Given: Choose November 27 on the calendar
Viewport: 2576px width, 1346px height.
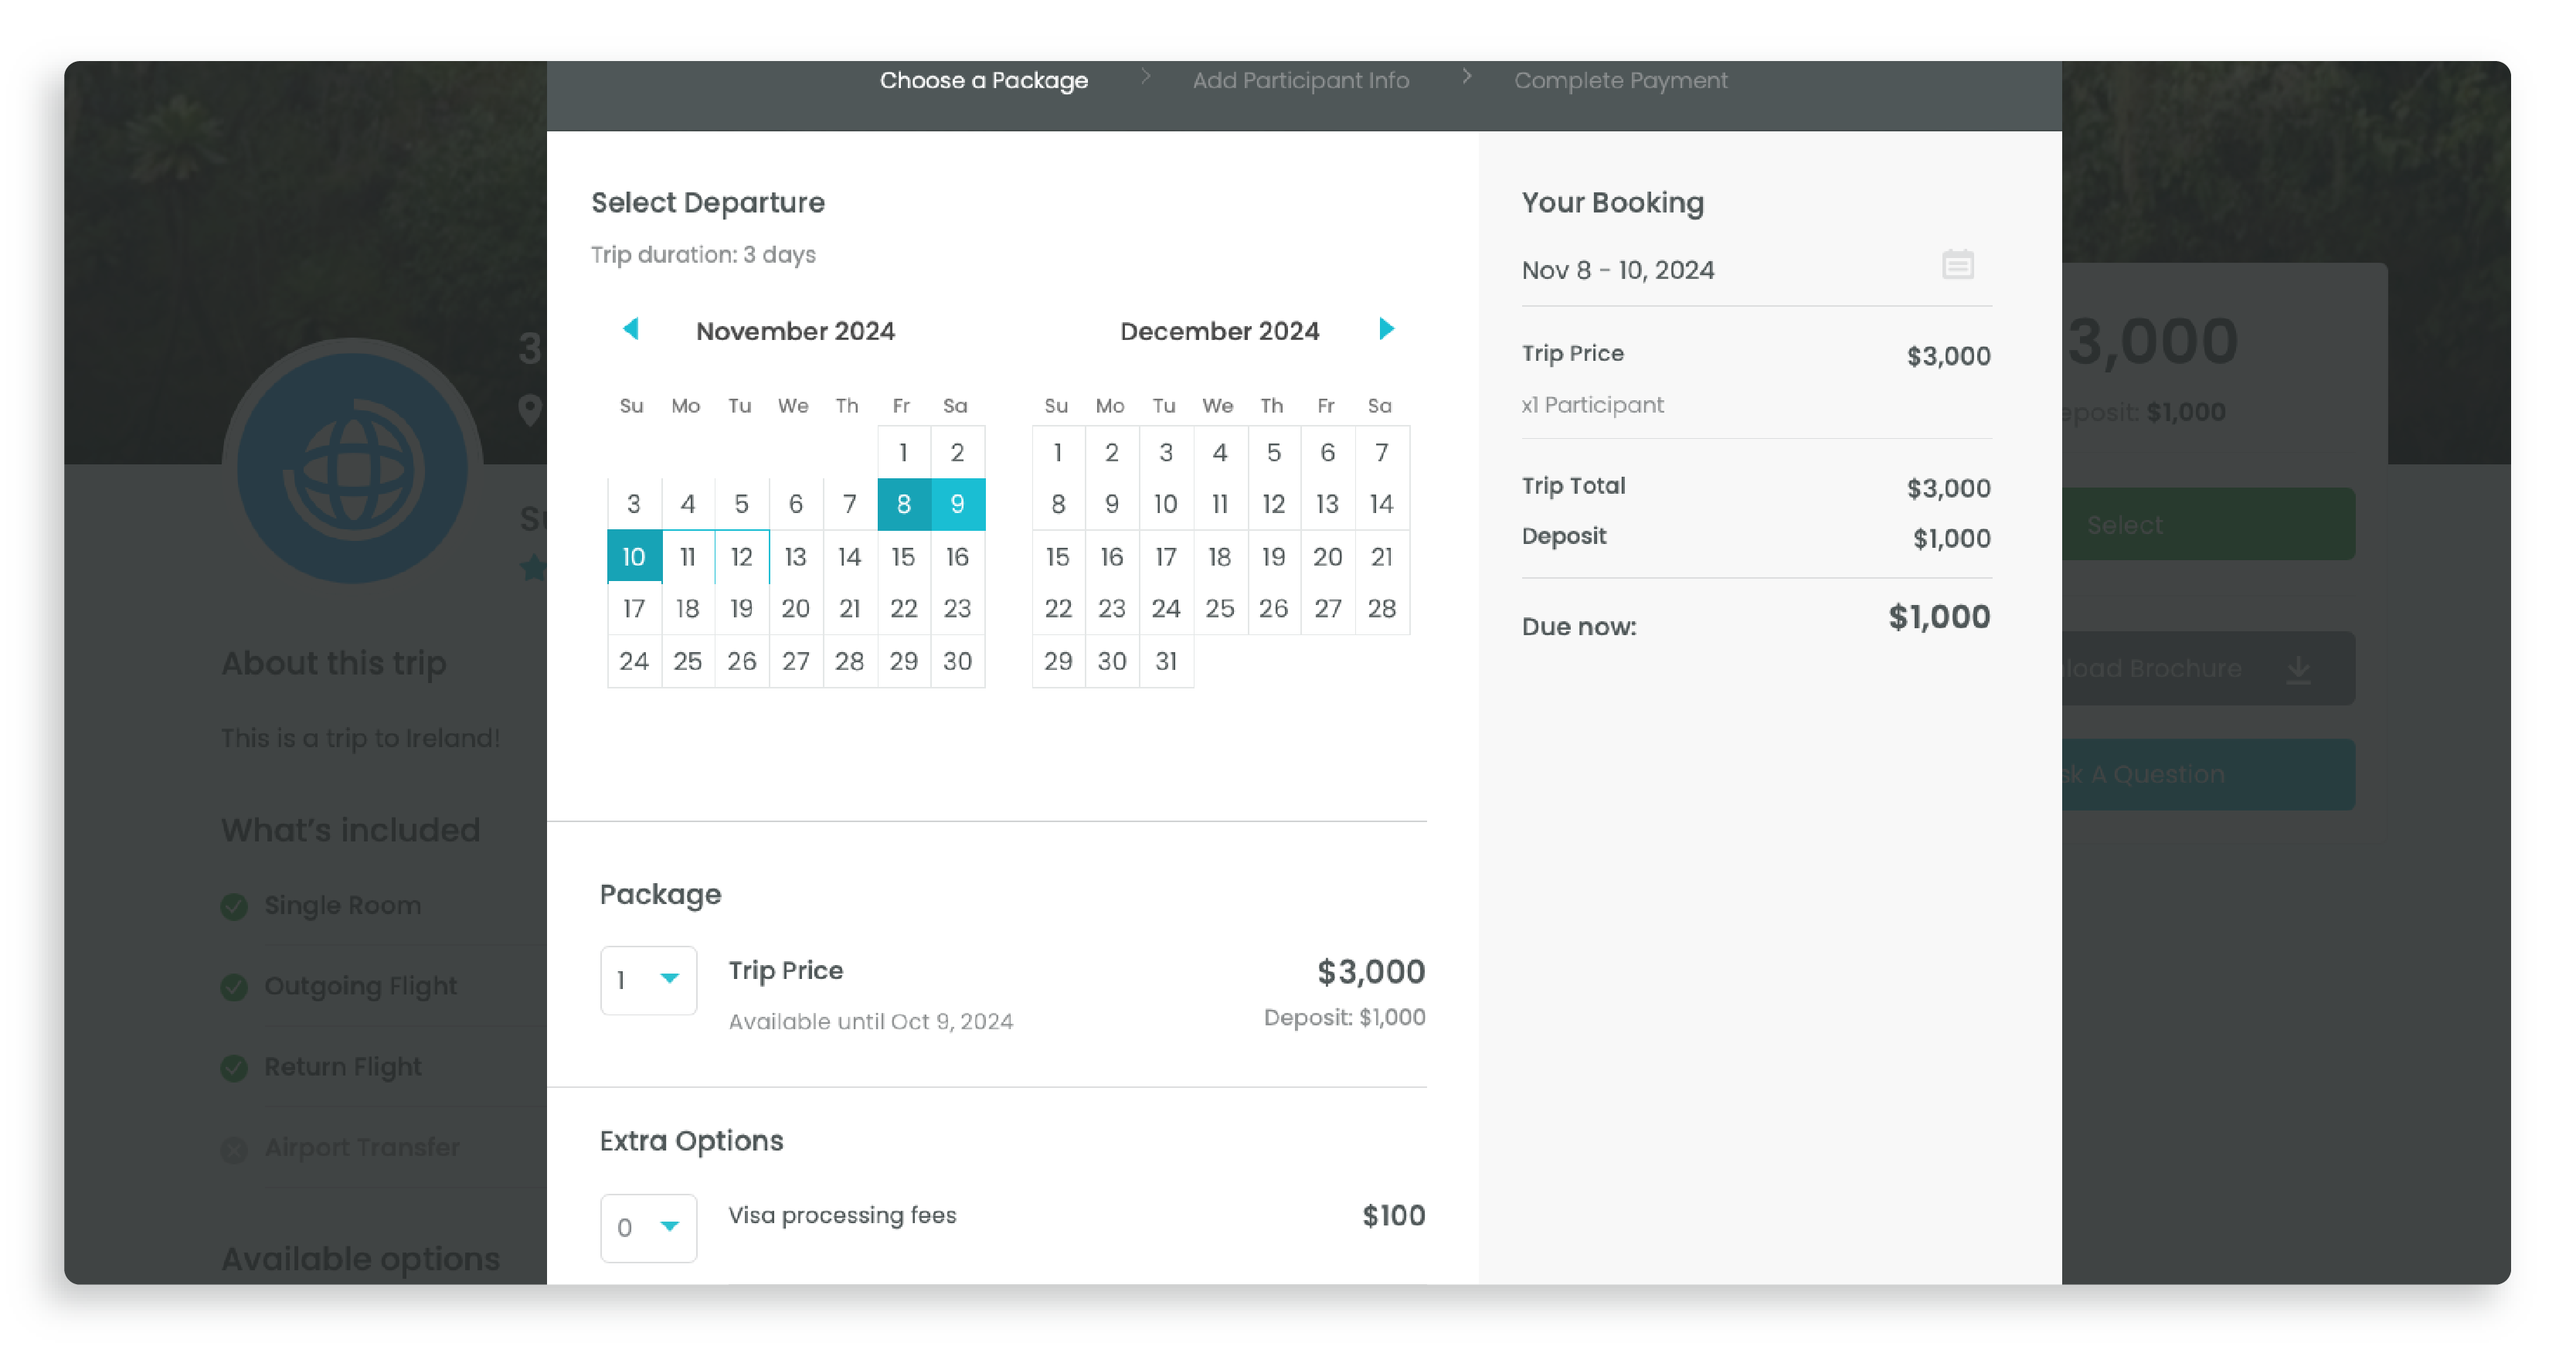Looking at the screenshot, I should [795, 661].
